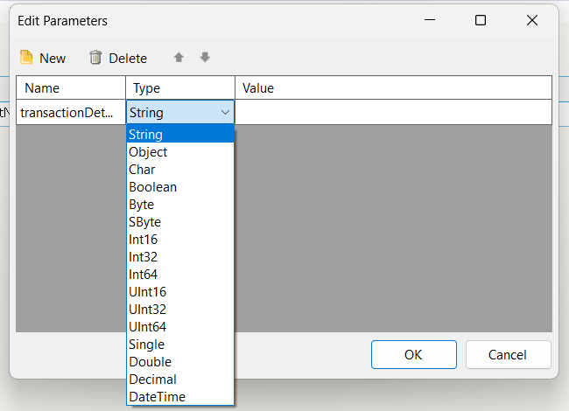Click the empty Value cell
The image size is (569, 411).
[x=393, y=113]
